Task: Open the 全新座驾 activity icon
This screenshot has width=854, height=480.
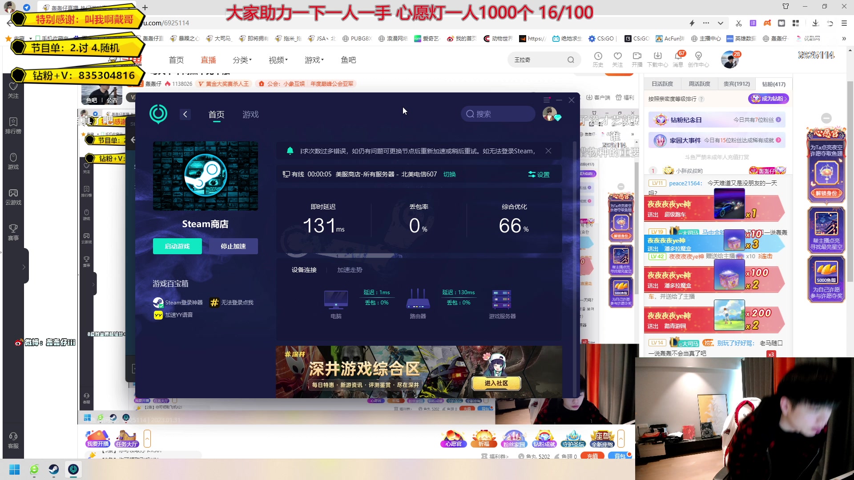Action: 603,438
